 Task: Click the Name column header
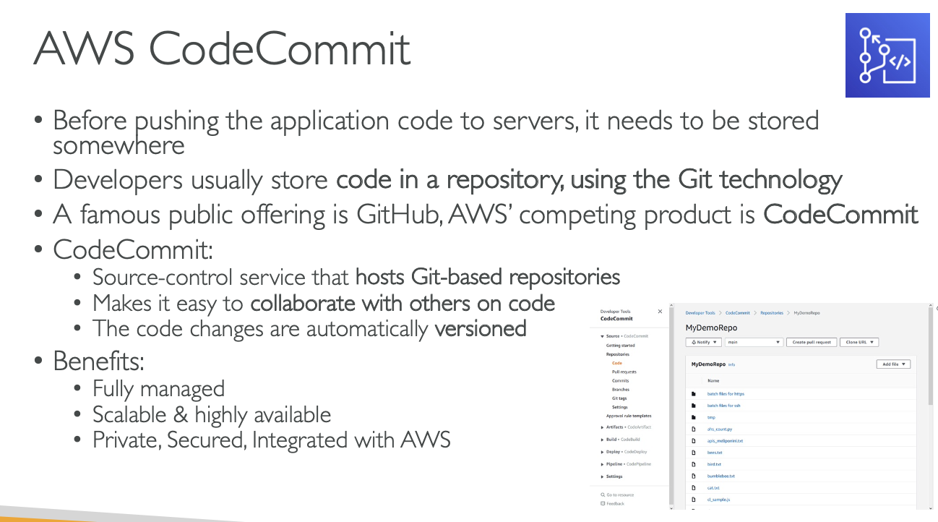[713, 380]
